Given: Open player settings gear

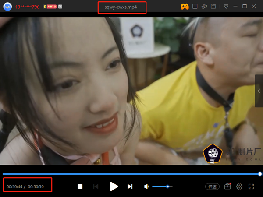Looking at the screenshot, I should (239, 186).
